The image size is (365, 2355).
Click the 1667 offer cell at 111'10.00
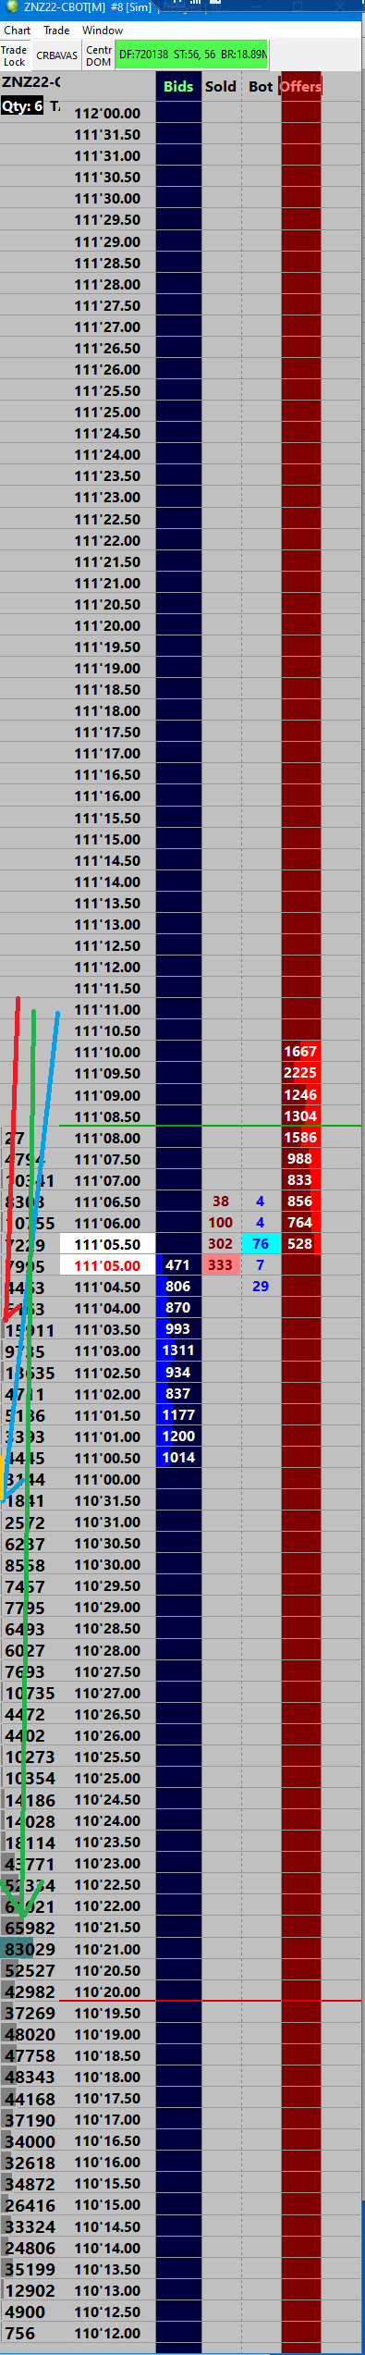300,1051
